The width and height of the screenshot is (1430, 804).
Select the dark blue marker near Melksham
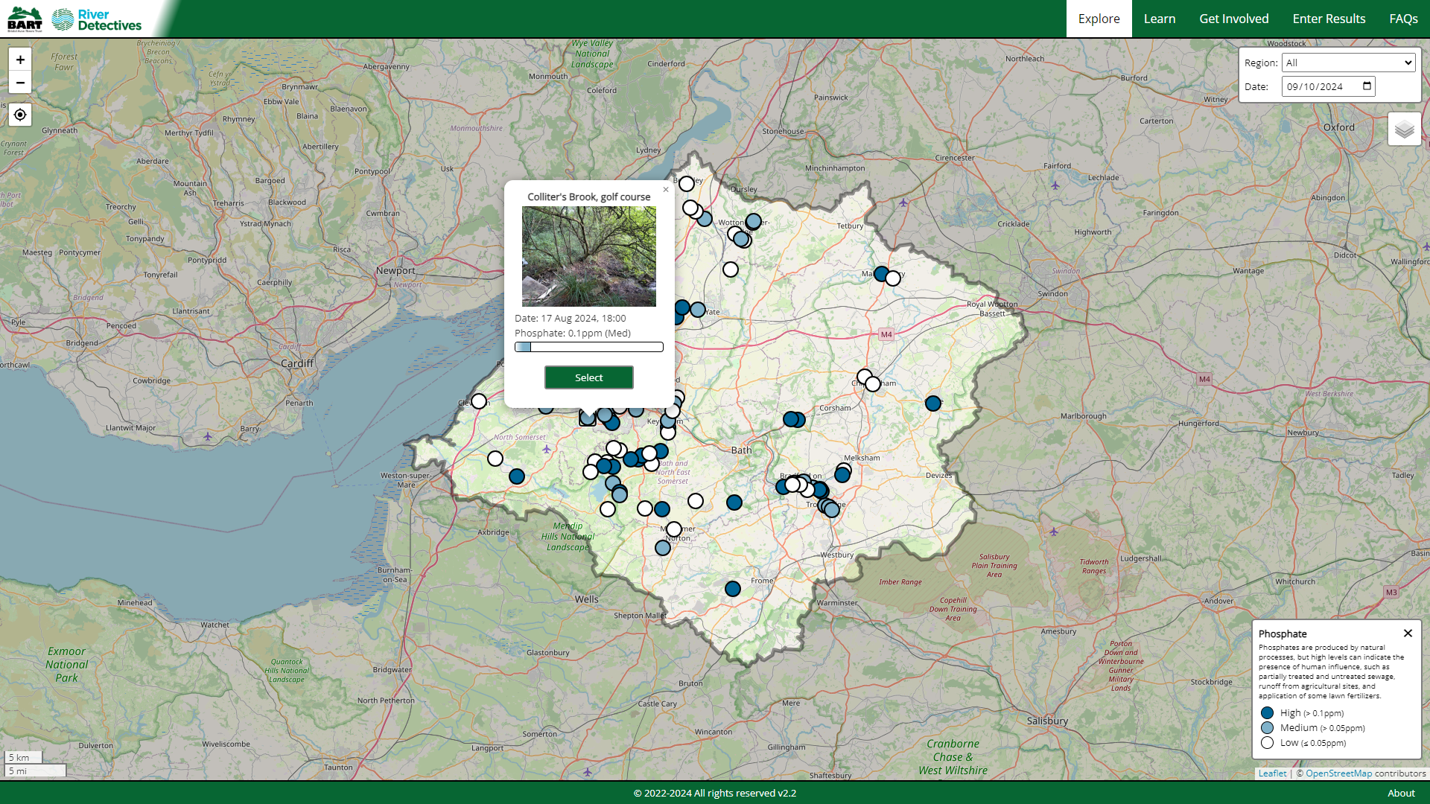[842, 475]
